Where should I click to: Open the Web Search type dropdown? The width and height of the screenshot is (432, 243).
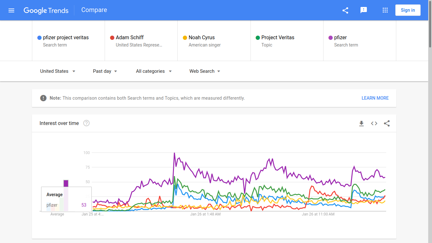click(x=205, y=71)
